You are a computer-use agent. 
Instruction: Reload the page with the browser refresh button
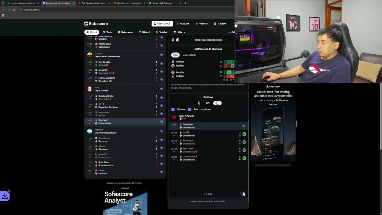click(x=14, y=10)
